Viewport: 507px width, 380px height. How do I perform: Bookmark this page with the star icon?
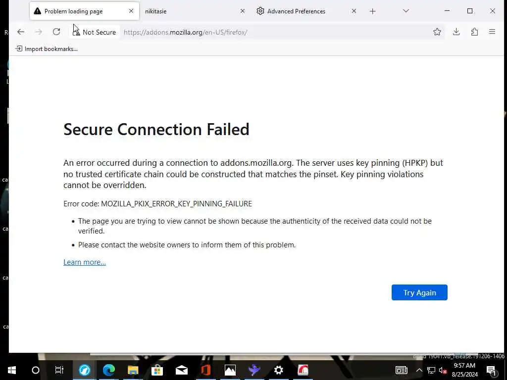(437, 32)
